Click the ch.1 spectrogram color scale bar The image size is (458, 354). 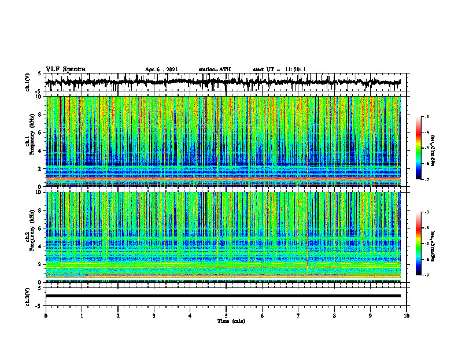pos(418,148)
